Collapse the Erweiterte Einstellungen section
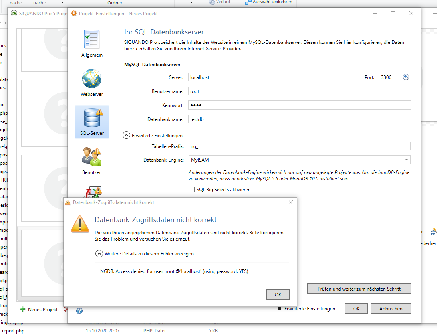This screenshot has width=437, height=336. pyautogui.click(x=127, y=135)
